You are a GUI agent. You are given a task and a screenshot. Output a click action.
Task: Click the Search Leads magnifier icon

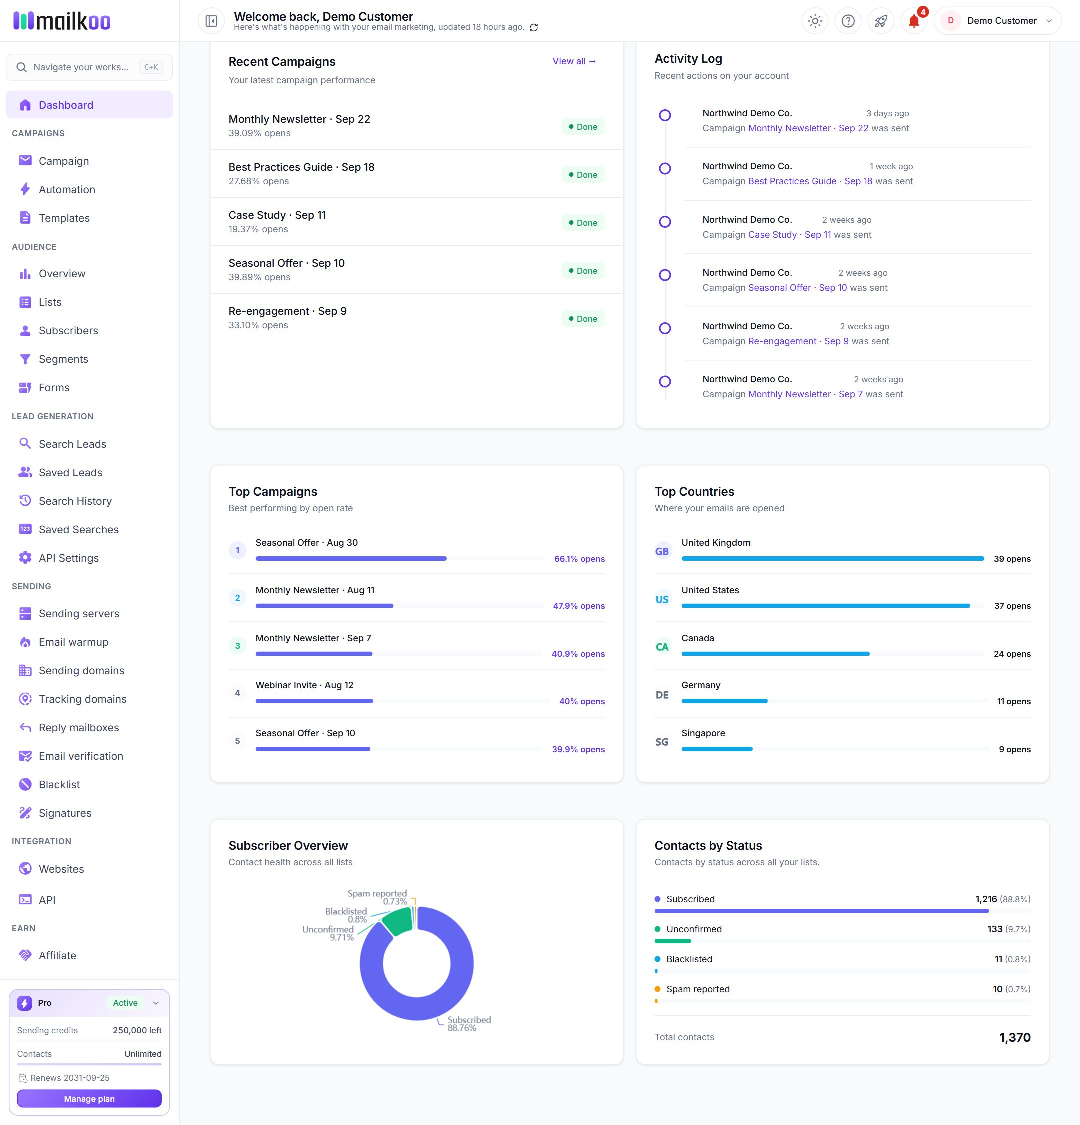[25, 443]
